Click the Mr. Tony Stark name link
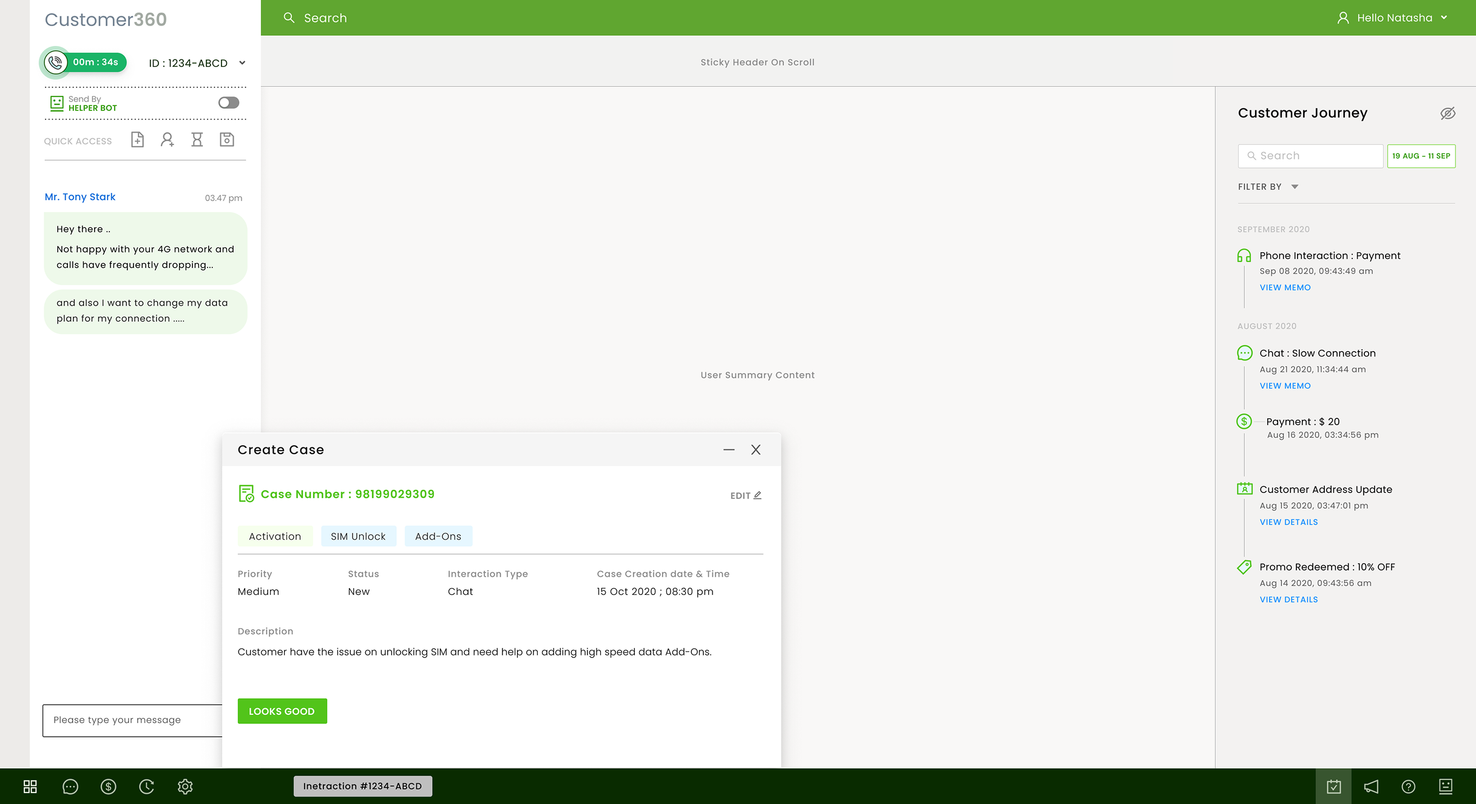The width and height of the screenshot is (1476, 804). coord(80,197)
